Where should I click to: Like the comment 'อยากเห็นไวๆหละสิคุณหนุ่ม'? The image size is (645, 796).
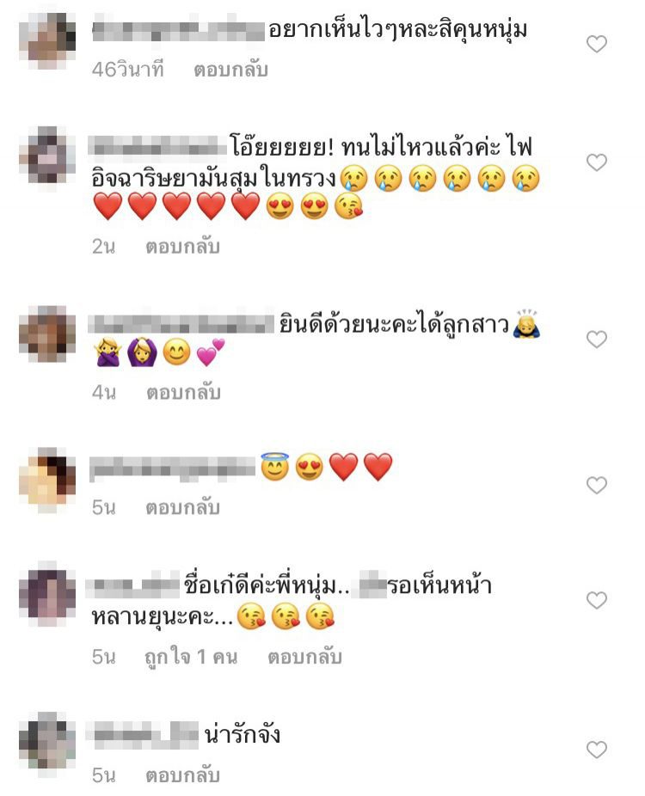pos(597,44)
